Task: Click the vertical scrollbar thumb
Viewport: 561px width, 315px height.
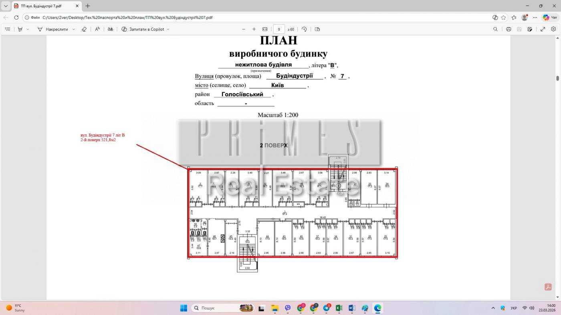Action: (x=557, y=78)
